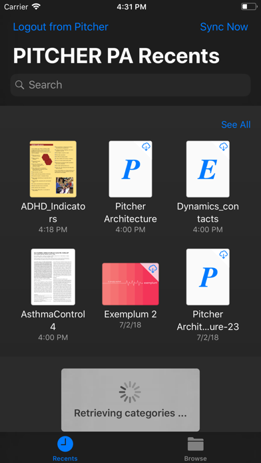
Task: Tap the Exemplum 2 file name
Action: [x=130, y=314]
